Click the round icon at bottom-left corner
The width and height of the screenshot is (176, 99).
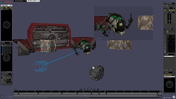point(2,97)
